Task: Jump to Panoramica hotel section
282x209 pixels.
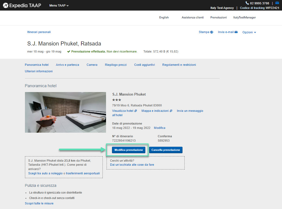Action: click(x=37, y=65)
